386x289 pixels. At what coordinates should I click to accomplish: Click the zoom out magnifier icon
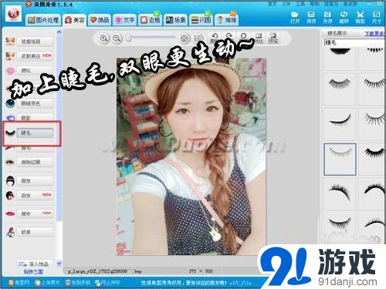point(117,39)
